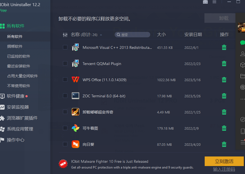
Task: Click the cube icon in right sidebar
Action: (242, 65)
